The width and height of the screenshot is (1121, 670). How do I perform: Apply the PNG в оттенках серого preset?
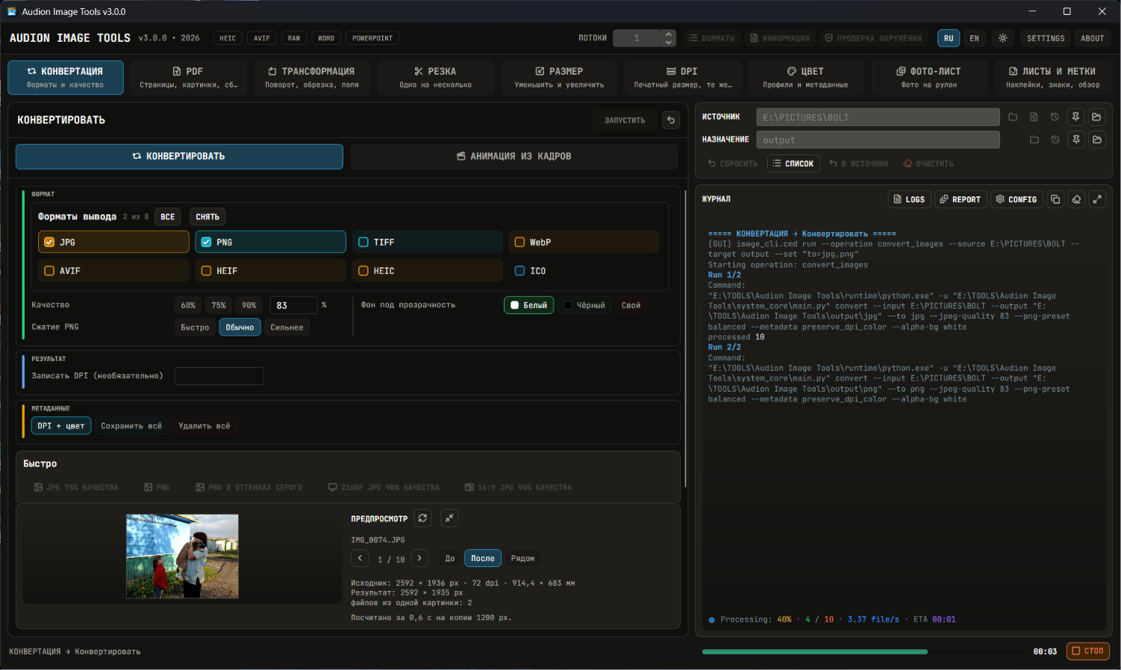click(249, 487)
